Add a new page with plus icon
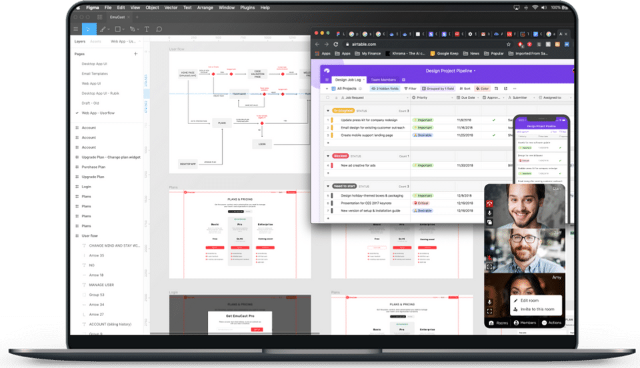This screenshot has width=640, height=368. [x=135, y=54]
